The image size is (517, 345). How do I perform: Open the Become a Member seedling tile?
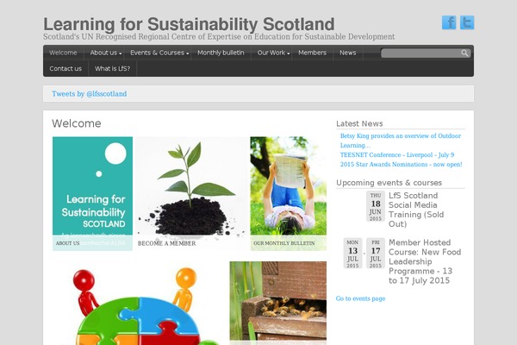point(191,193)
